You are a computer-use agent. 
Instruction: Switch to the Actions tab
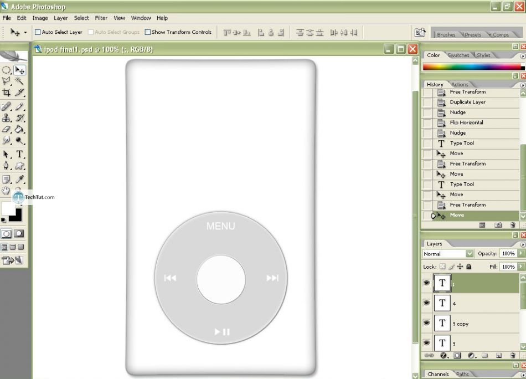(x=460, y=85)
